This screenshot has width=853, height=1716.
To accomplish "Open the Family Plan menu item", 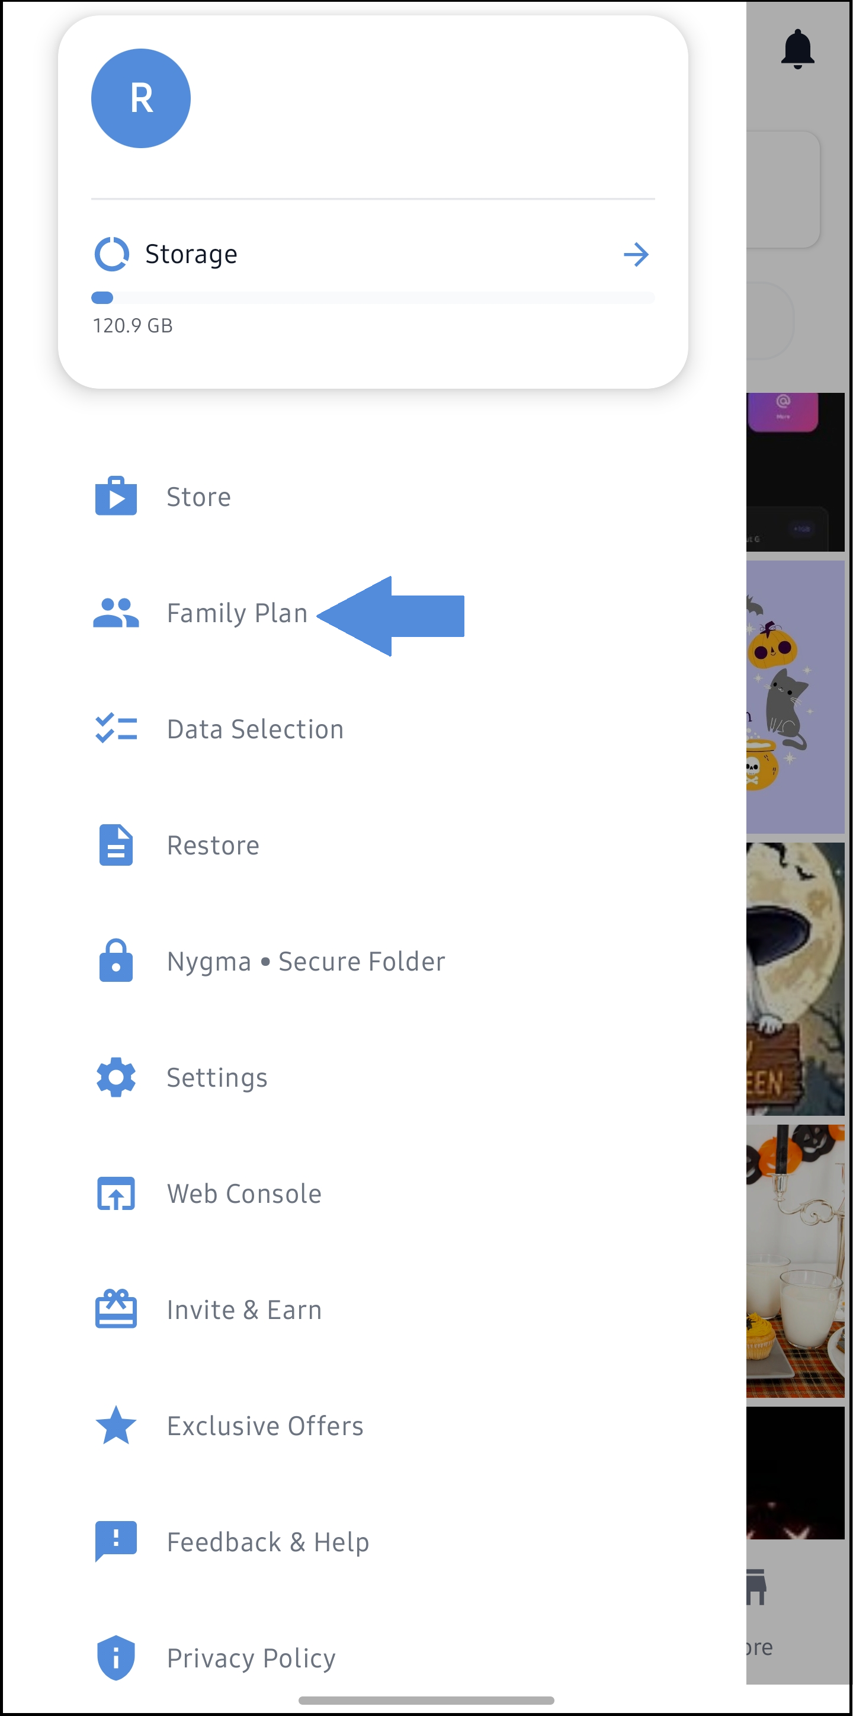I will point(237,613).
